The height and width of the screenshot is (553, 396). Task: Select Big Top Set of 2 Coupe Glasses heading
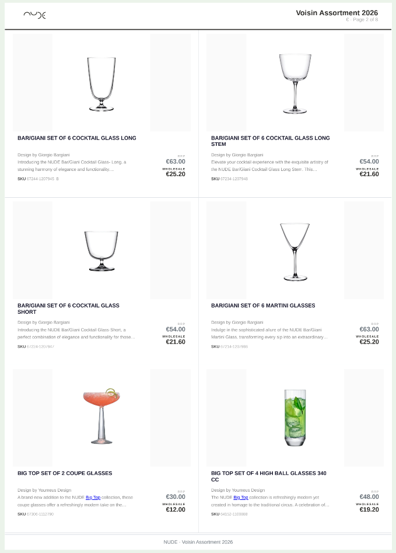tap(65, 473)
